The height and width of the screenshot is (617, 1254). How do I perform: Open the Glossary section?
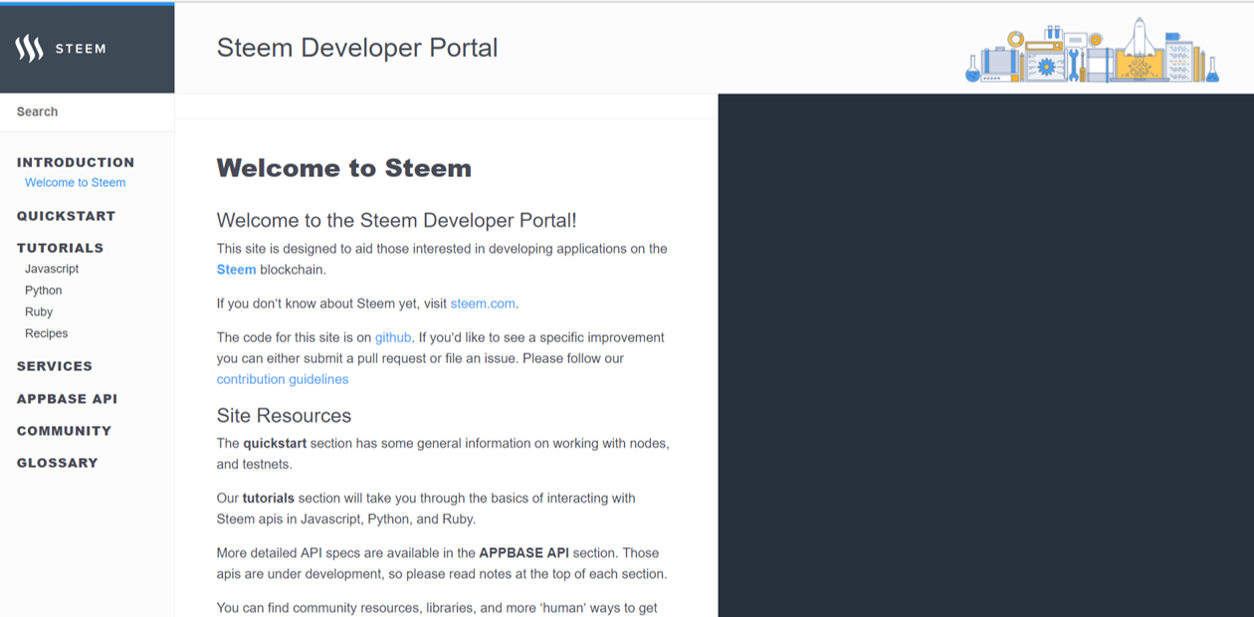point(58,463)
